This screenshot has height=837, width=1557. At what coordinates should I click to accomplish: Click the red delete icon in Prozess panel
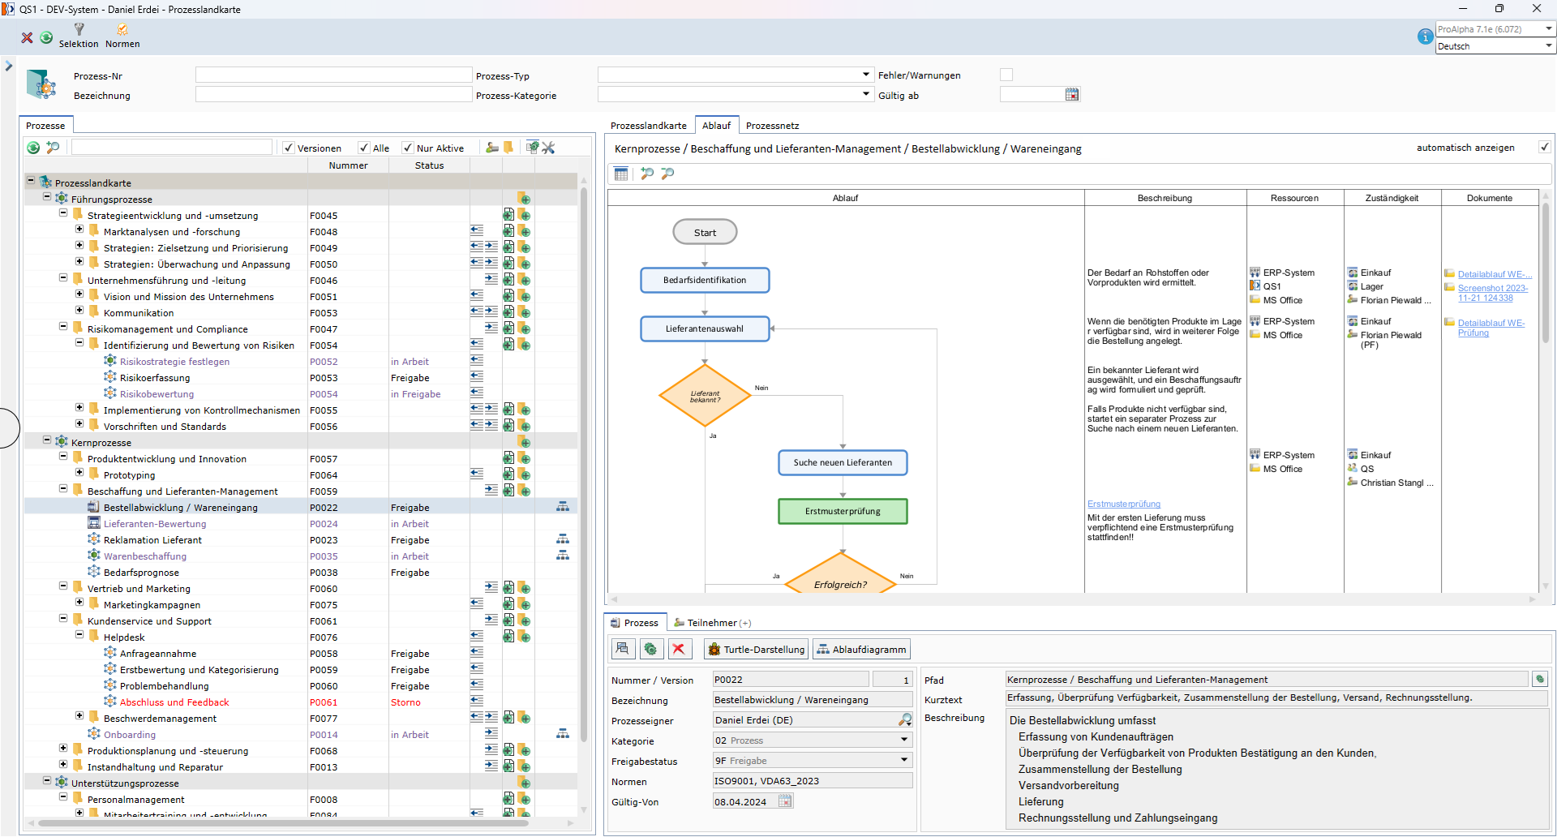[679, 649]
